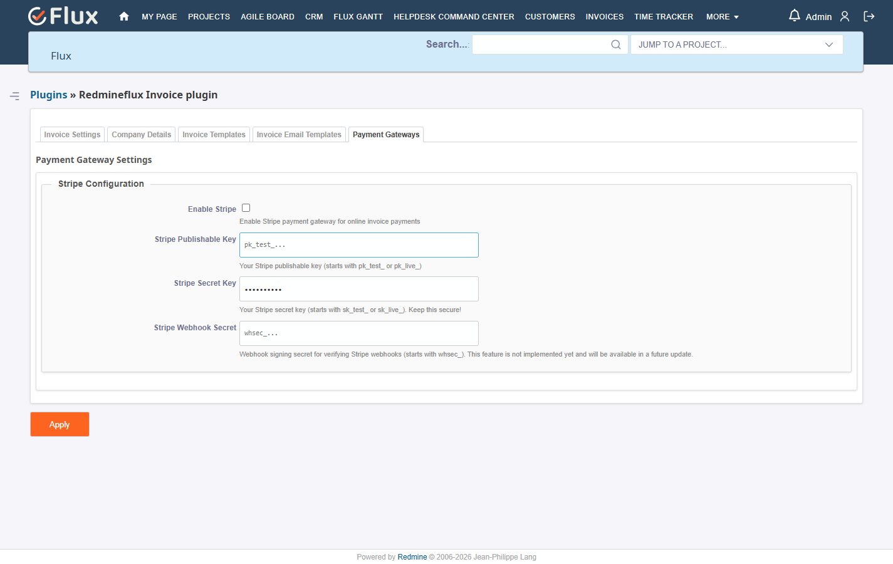Follow the Plugins breadcrumb link

pos(49,95)
